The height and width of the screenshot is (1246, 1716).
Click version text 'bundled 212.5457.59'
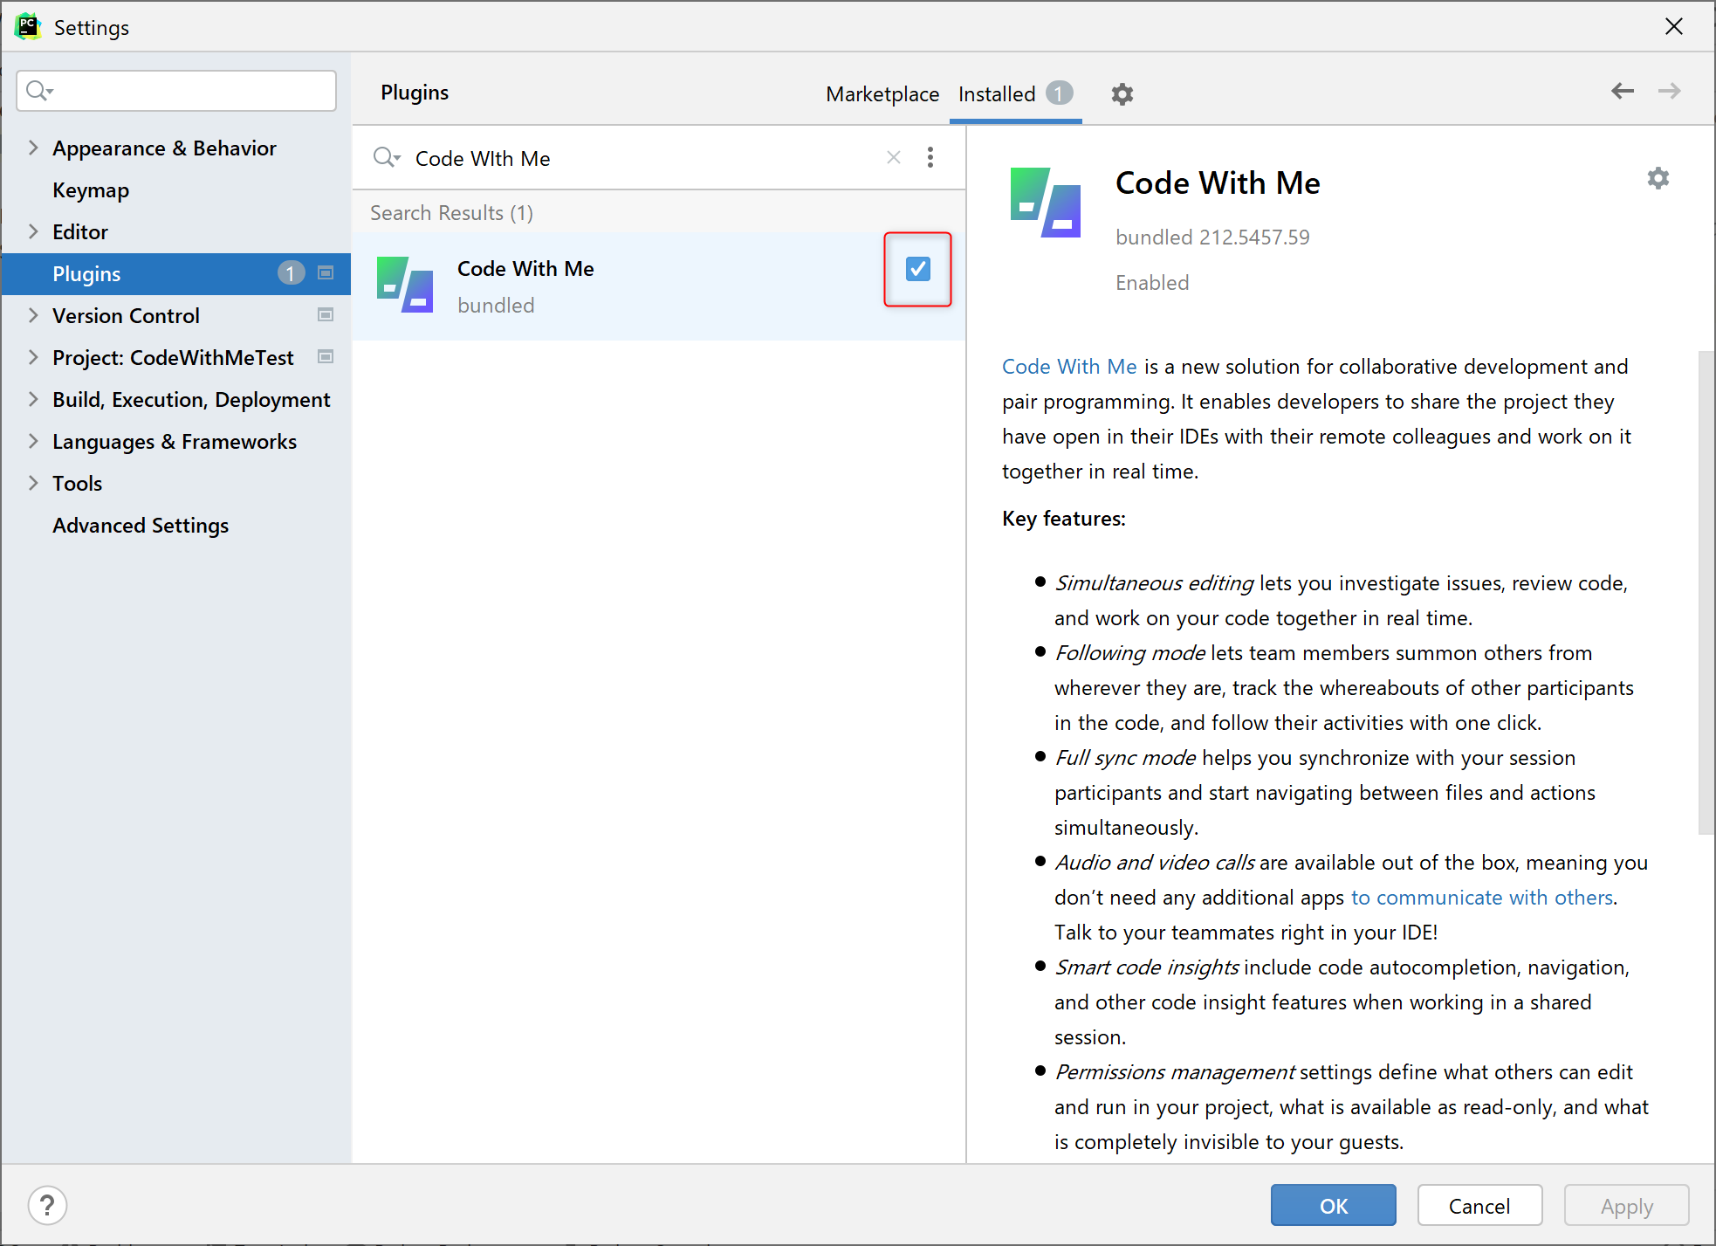[1212, 237]
